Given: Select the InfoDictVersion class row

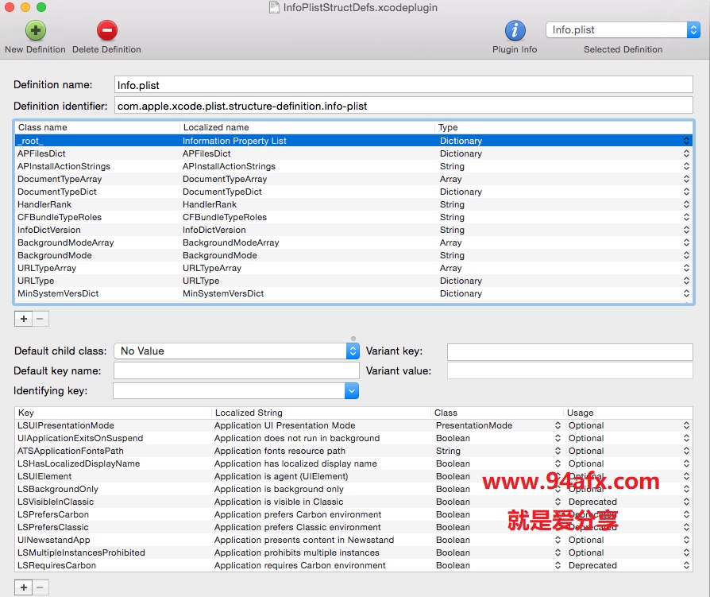Looking at the screenshot, I should click(353, 230).
